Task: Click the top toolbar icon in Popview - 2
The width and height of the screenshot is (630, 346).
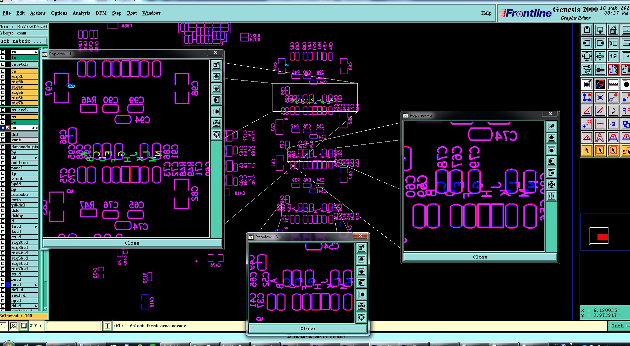Action: 551,127
